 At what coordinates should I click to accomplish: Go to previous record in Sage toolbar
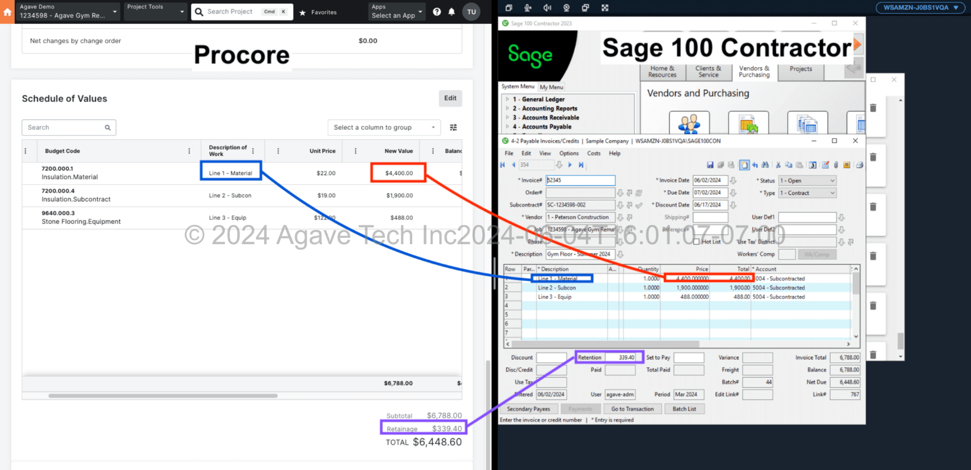pos(513,165)
